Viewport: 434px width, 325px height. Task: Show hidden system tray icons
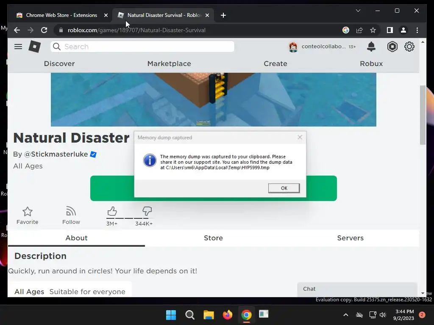click(346, 315)
